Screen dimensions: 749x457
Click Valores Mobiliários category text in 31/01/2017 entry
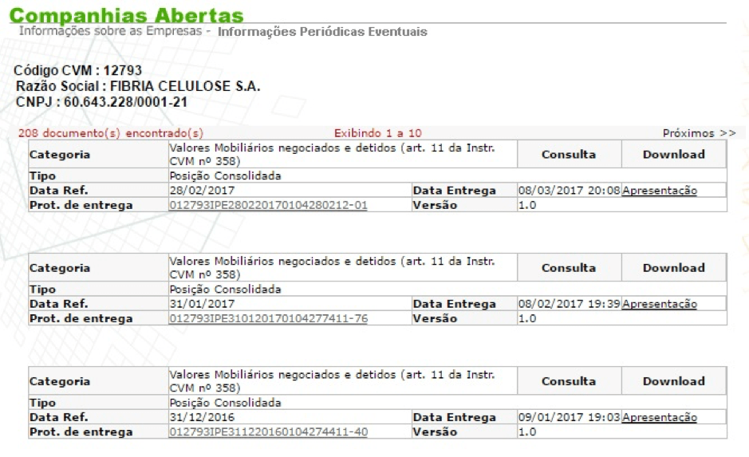click(332, 268)
